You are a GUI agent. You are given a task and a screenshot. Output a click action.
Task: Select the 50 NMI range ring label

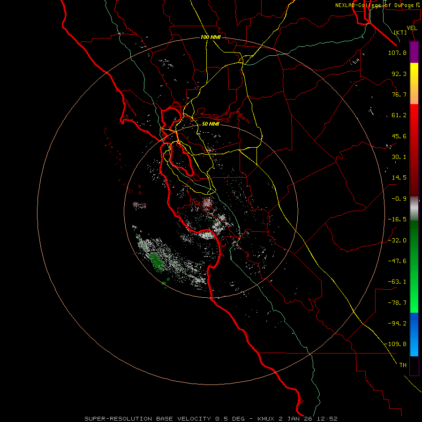tap(211, 124)
